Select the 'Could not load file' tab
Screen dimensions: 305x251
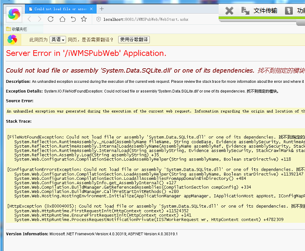click(59, 9)
